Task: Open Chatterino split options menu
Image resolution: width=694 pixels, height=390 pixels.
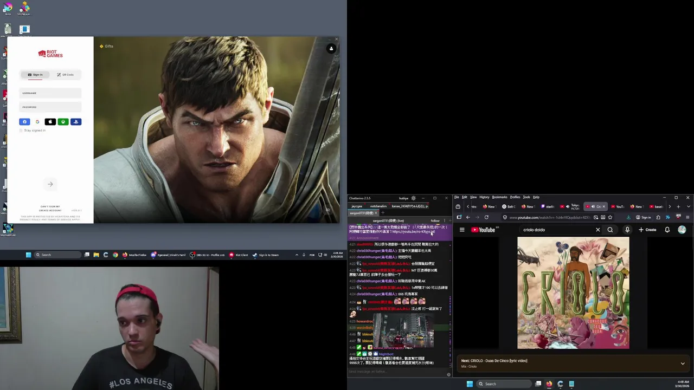Action: point(445,221)
